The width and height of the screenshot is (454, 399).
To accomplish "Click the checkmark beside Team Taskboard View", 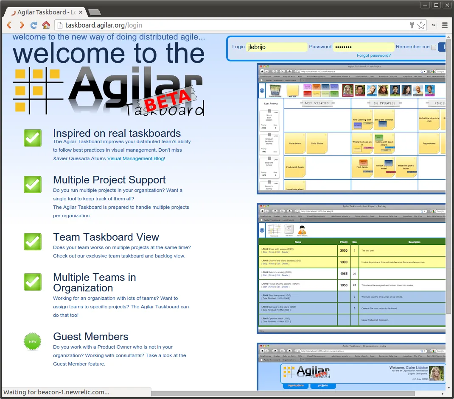I will coord(32,241).
